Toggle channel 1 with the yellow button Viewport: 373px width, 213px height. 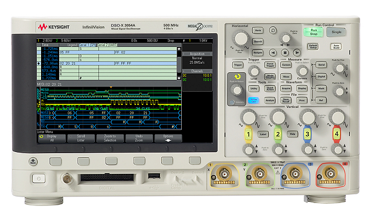pyautogui.click(x=248, y=134)
